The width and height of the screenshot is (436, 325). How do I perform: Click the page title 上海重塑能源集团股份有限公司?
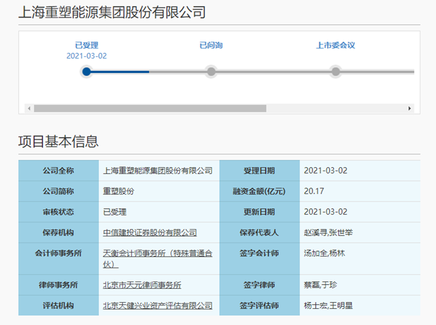112,13
